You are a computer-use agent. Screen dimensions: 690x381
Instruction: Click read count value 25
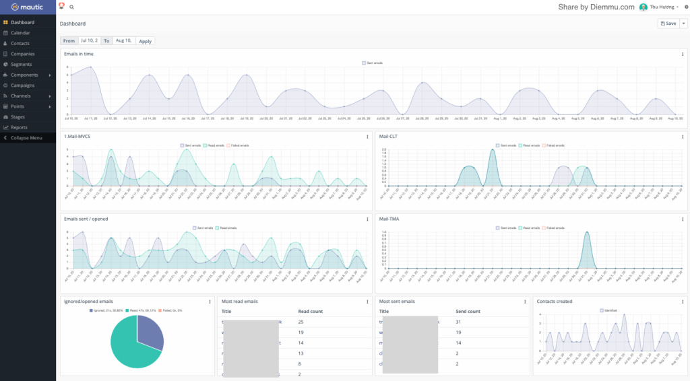301,322
